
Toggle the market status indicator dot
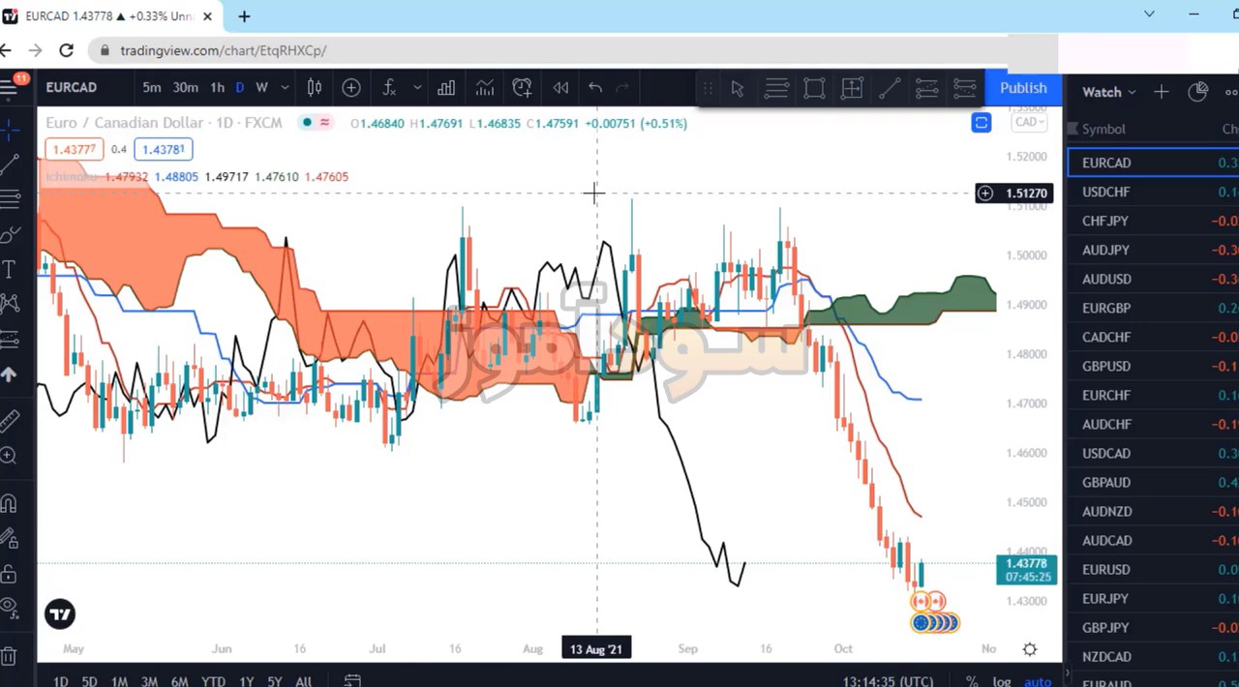point(307,123)
